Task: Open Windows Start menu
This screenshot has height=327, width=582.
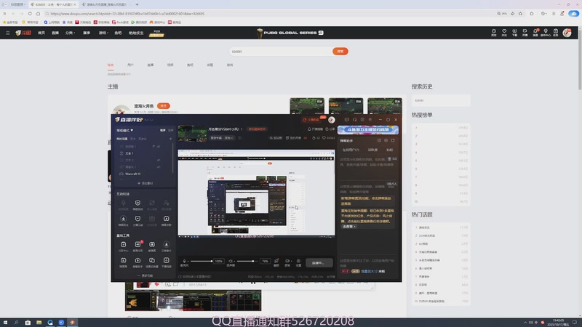Action: pyautogui.click(x=5, y=323)
